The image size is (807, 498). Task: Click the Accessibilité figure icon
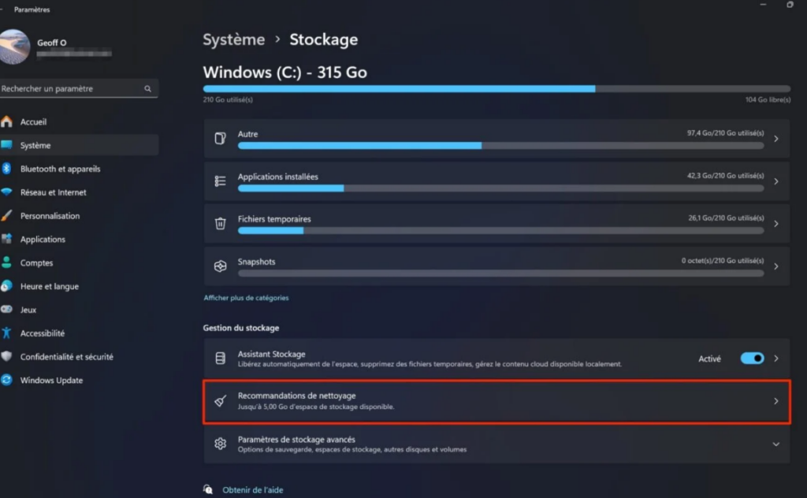[x=6, y=333]
